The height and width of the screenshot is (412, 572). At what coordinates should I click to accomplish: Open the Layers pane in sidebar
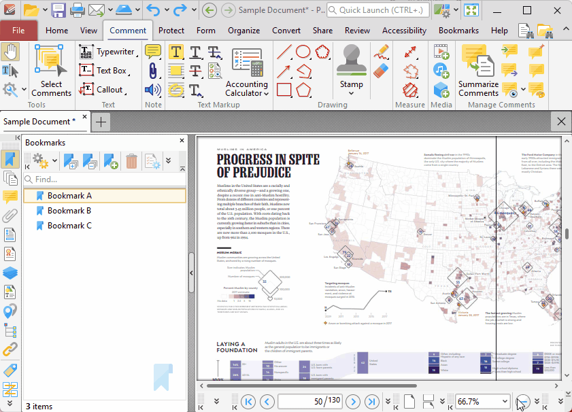point(10,273)
